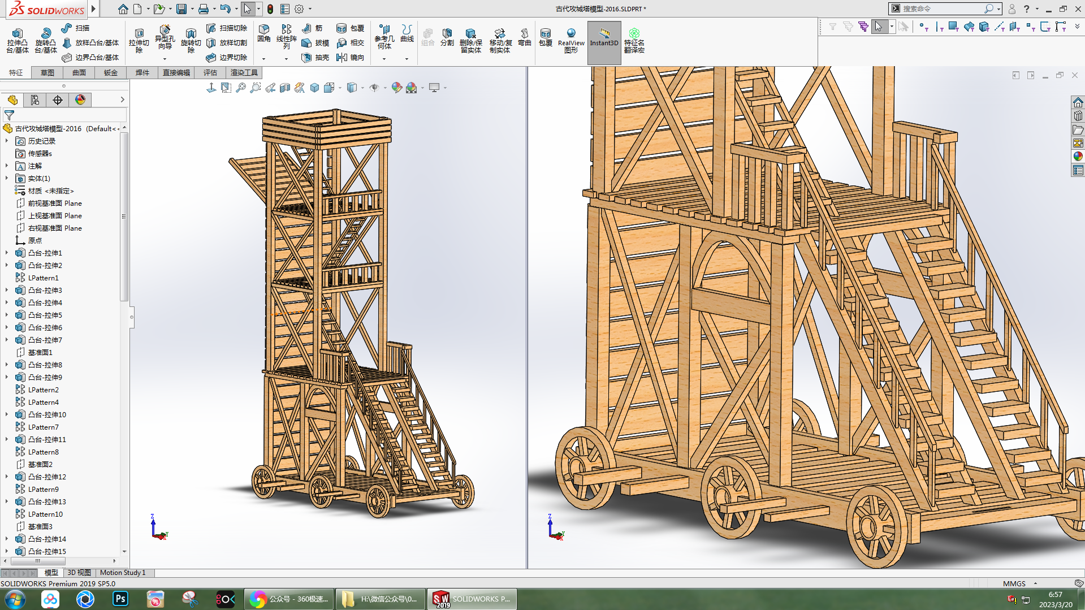The width and height of the screenshot is (1085, 610).
Task: Click the Save icon in title toolbar
Action: tap(181, 9)
